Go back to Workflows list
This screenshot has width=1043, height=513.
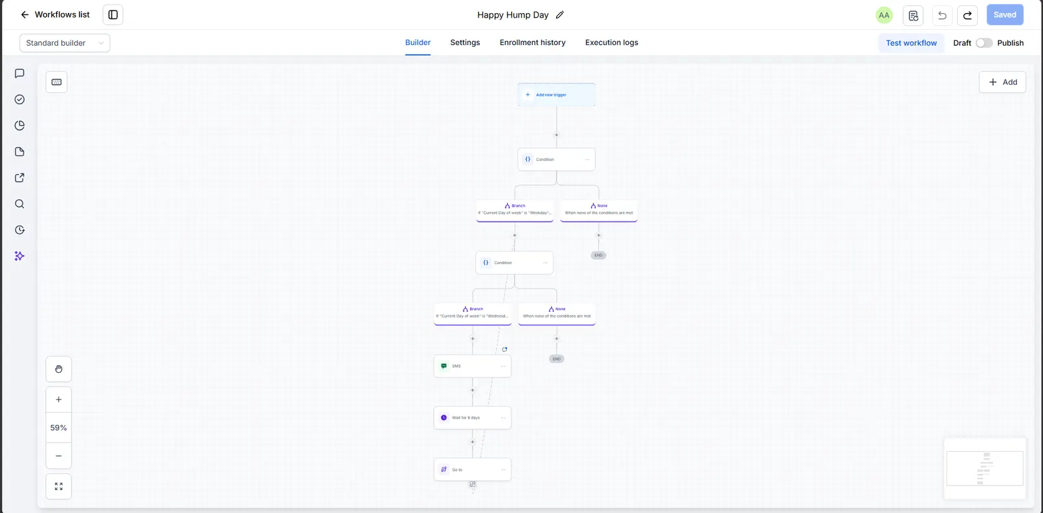click(55, 15)
